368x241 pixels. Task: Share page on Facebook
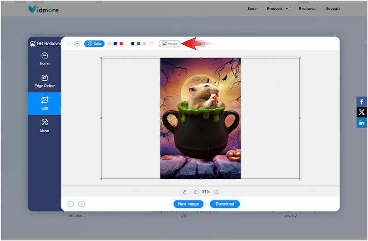pos(362,102)
